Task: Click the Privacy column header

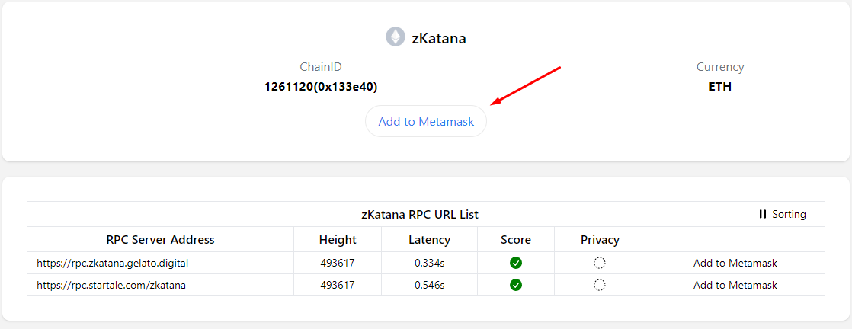Action: (600, 239)
